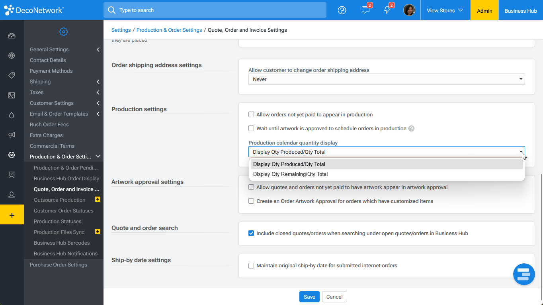The height and width of the screenshot is (305, 543).
Task: Select Display Qty Produced/Qty Total option
Action: (x=387, y=164)
